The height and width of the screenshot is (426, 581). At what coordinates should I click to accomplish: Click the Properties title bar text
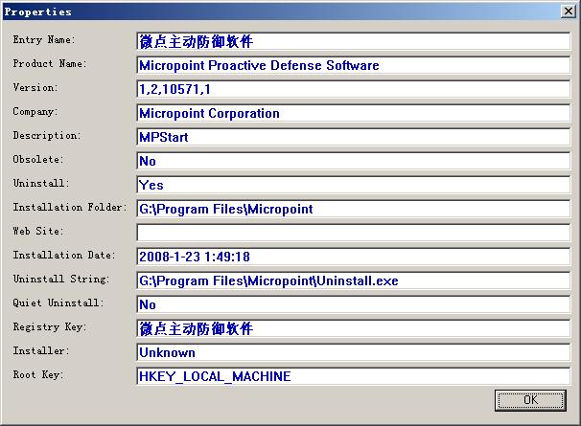tap(37, 11)
